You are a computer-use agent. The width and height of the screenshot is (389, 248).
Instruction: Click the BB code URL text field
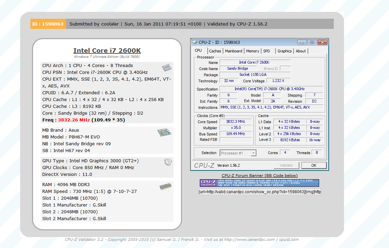tap(259, 192)
